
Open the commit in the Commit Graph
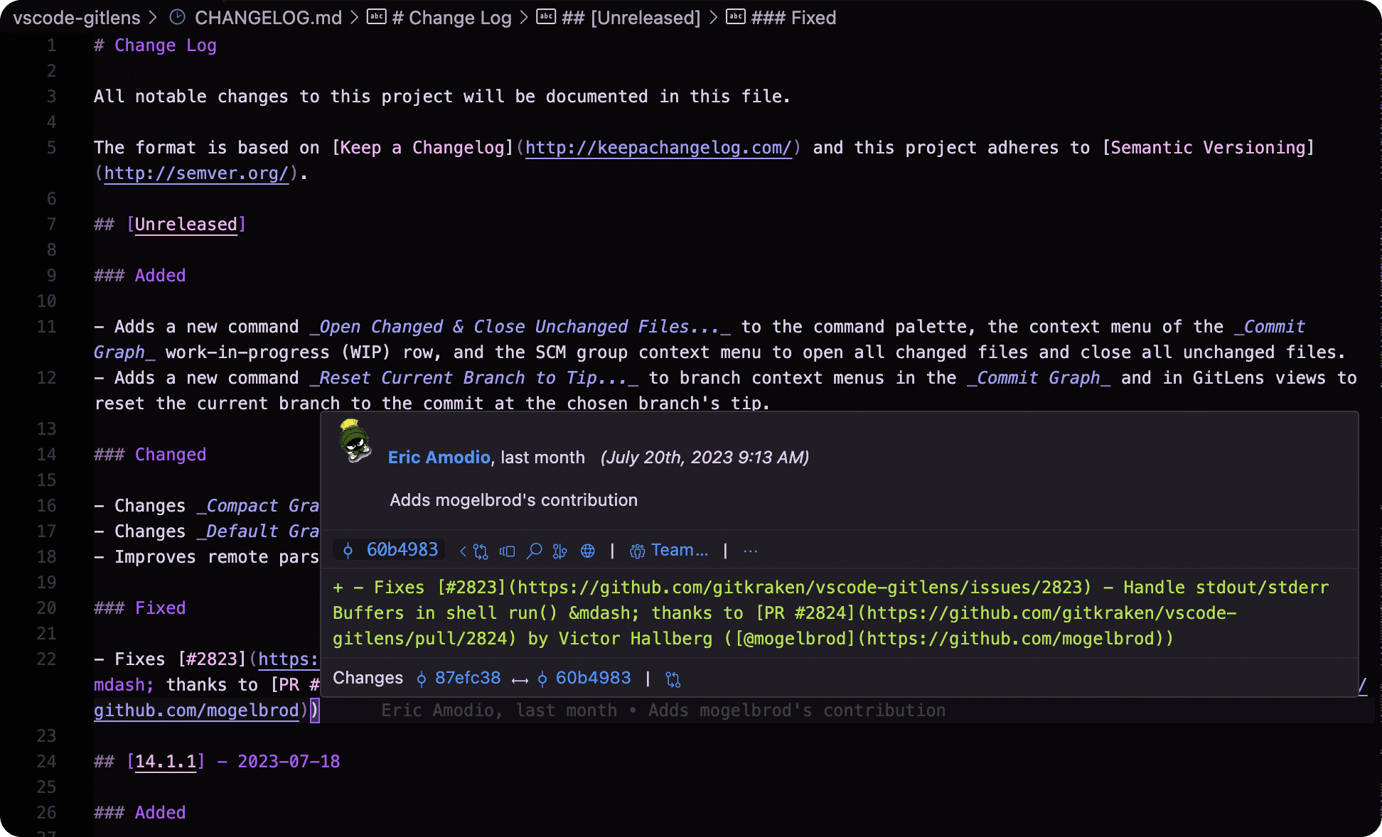click(x=561, y=551)
